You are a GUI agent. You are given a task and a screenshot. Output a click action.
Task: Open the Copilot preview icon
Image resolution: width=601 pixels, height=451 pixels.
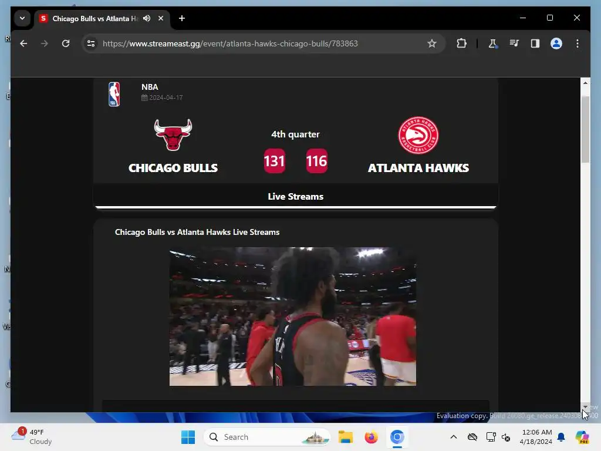click(582, 437)
